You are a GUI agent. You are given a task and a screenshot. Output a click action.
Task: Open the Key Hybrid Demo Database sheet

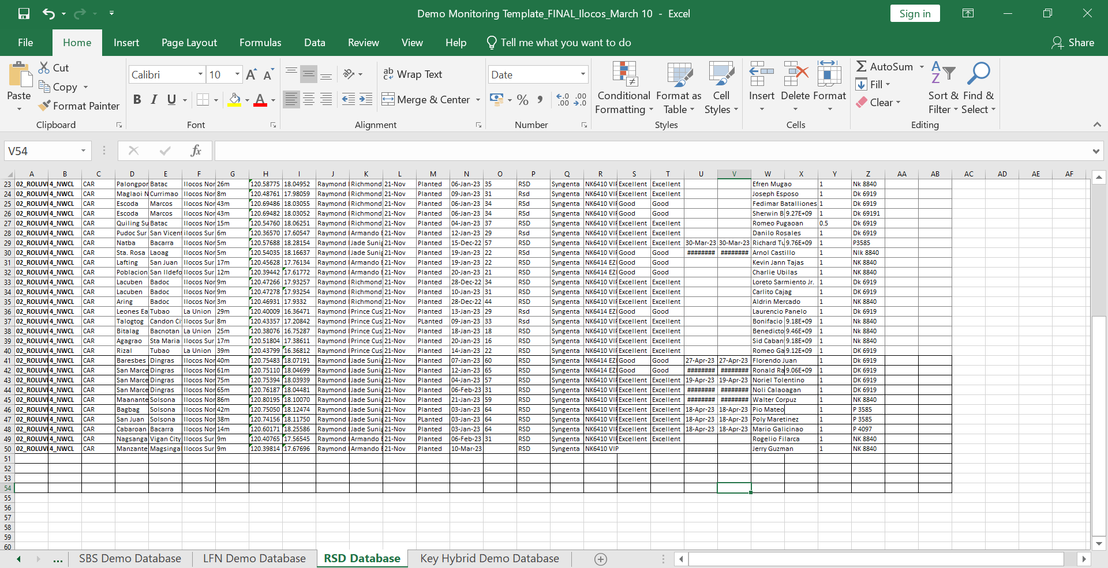point(489,559)
